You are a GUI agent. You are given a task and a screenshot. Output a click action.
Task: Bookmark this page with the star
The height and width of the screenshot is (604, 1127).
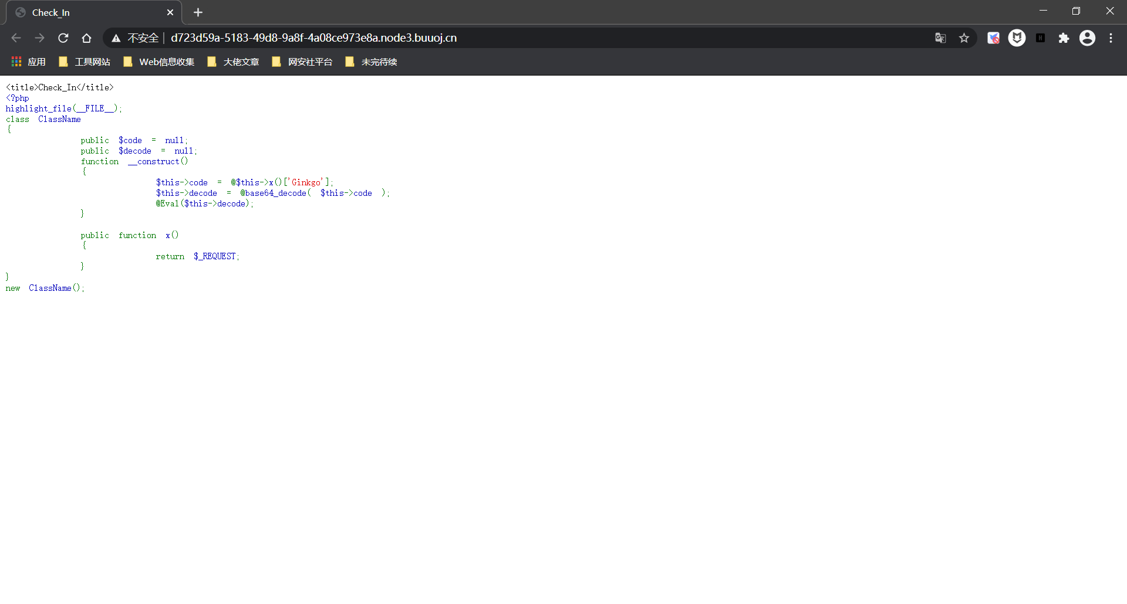tap(964, 38)
